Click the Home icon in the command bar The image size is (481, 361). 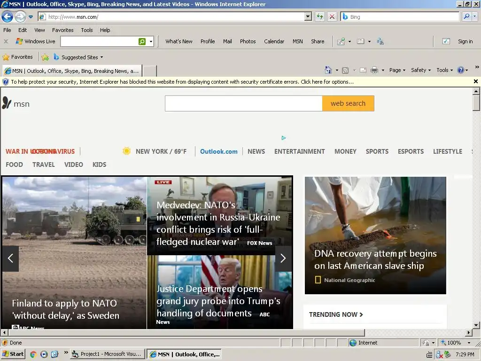(x=328, y=71)
